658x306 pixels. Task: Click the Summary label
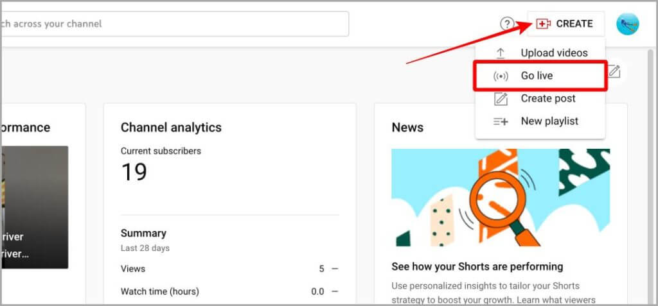click(x=143, y=233)
